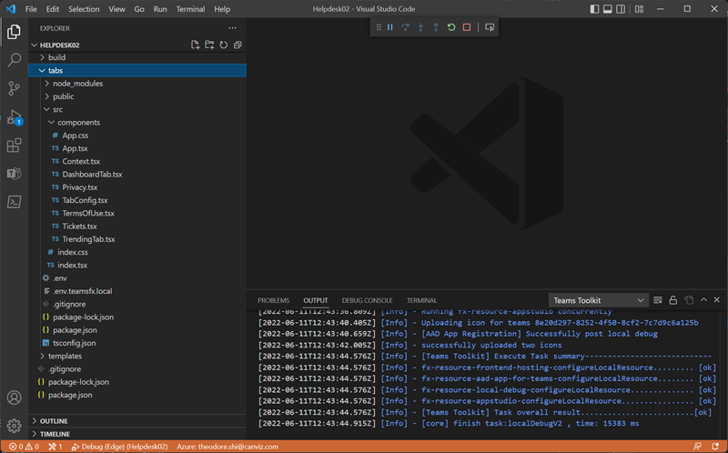Expand the public folder
This screenshot has width=728, height=453.
coord(137,96)
